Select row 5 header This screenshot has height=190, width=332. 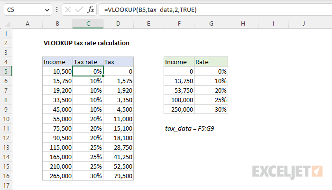pyautogui.click(x=6, y=71)
